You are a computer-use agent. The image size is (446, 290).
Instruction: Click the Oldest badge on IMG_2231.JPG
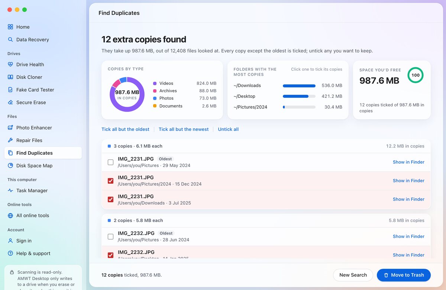(165, 159)
